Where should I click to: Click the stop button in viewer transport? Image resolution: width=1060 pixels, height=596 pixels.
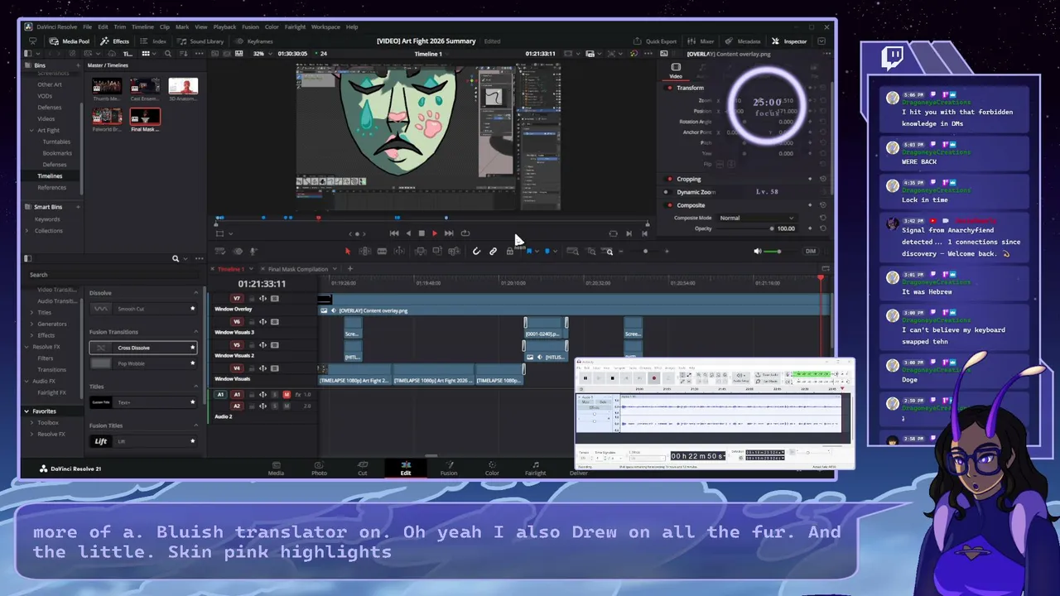coord(422,233)
